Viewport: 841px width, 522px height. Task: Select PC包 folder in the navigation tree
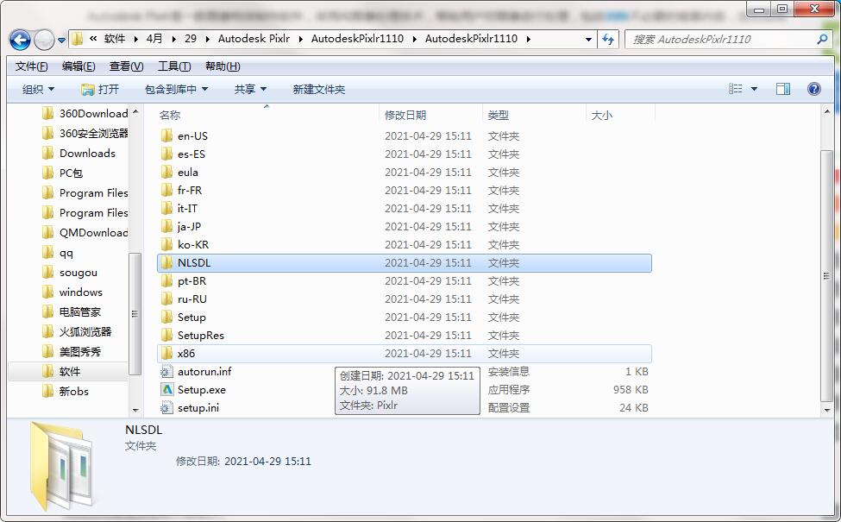62,173
